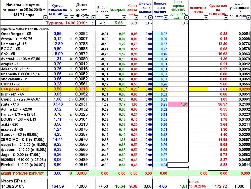Select the 'unspeak- 6,80$= €5,14' cell
251x189 pixels.
(24, 74)
